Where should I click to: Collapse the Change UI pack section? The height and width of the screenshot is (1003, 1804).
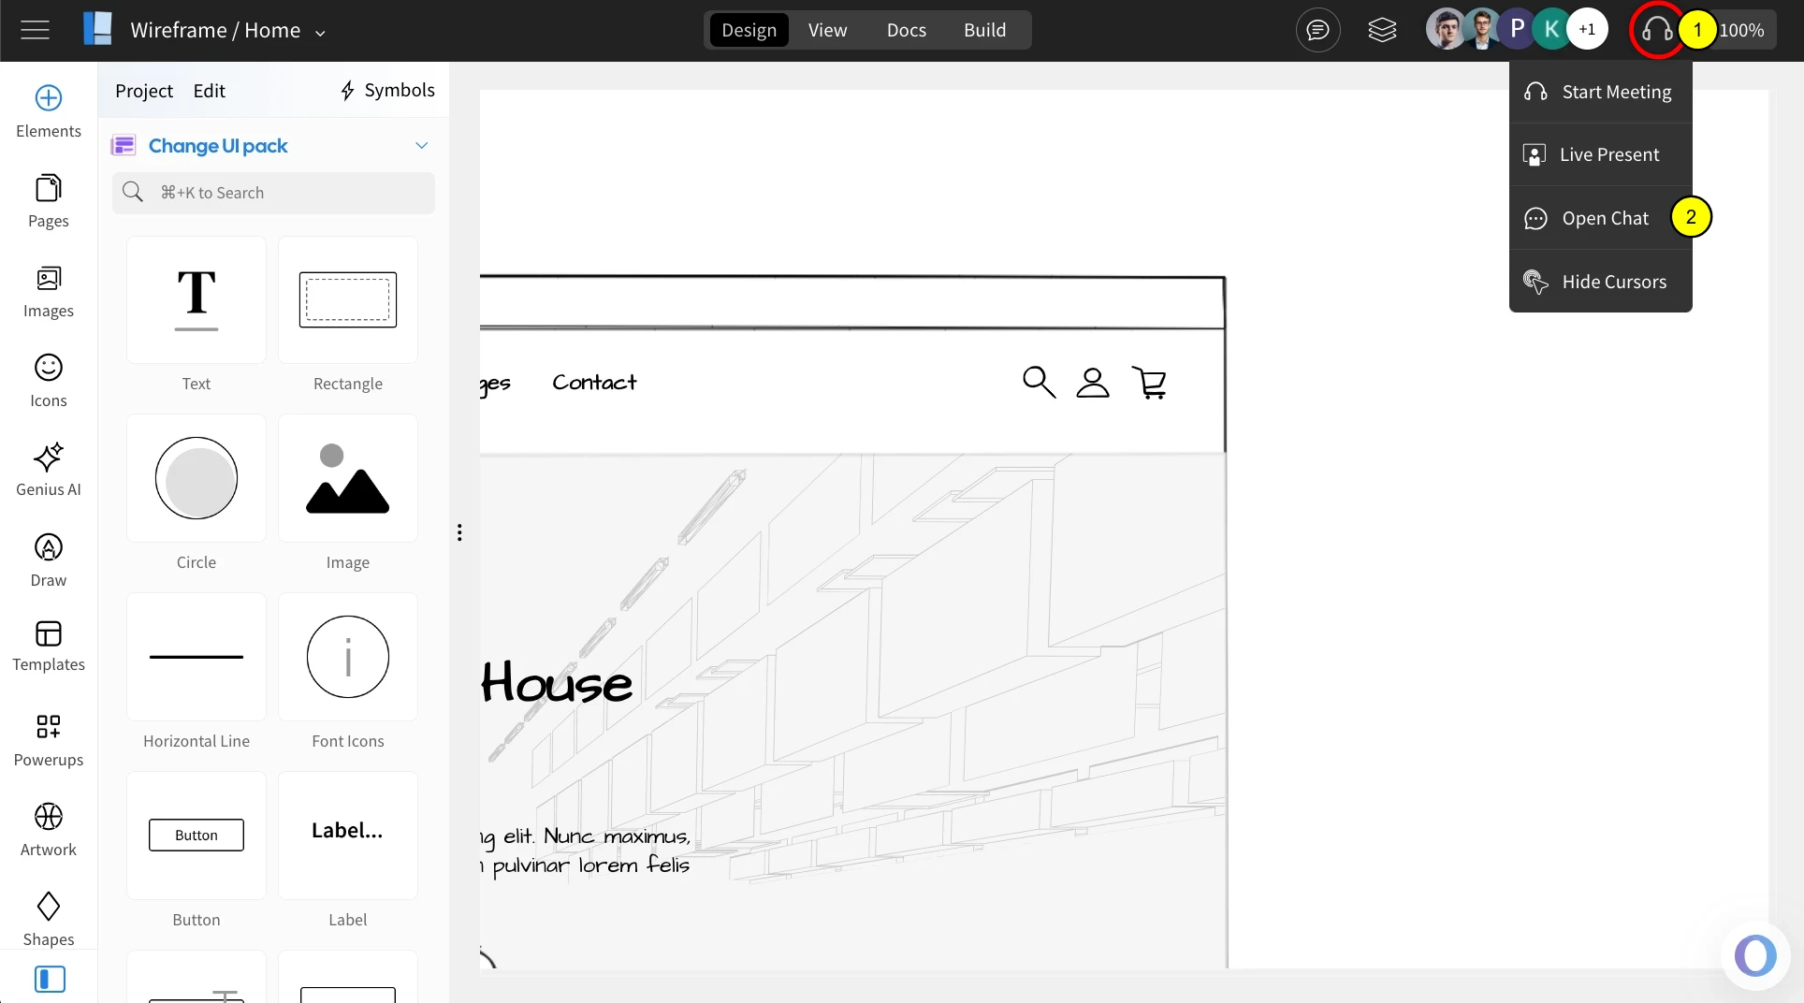[x=422, y=145]
